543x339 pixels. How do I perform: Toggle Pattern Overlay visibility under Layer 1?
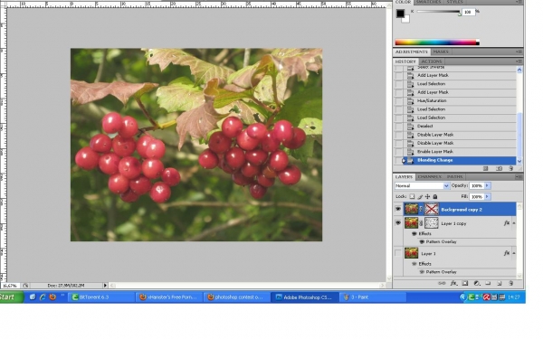point(422,272)
